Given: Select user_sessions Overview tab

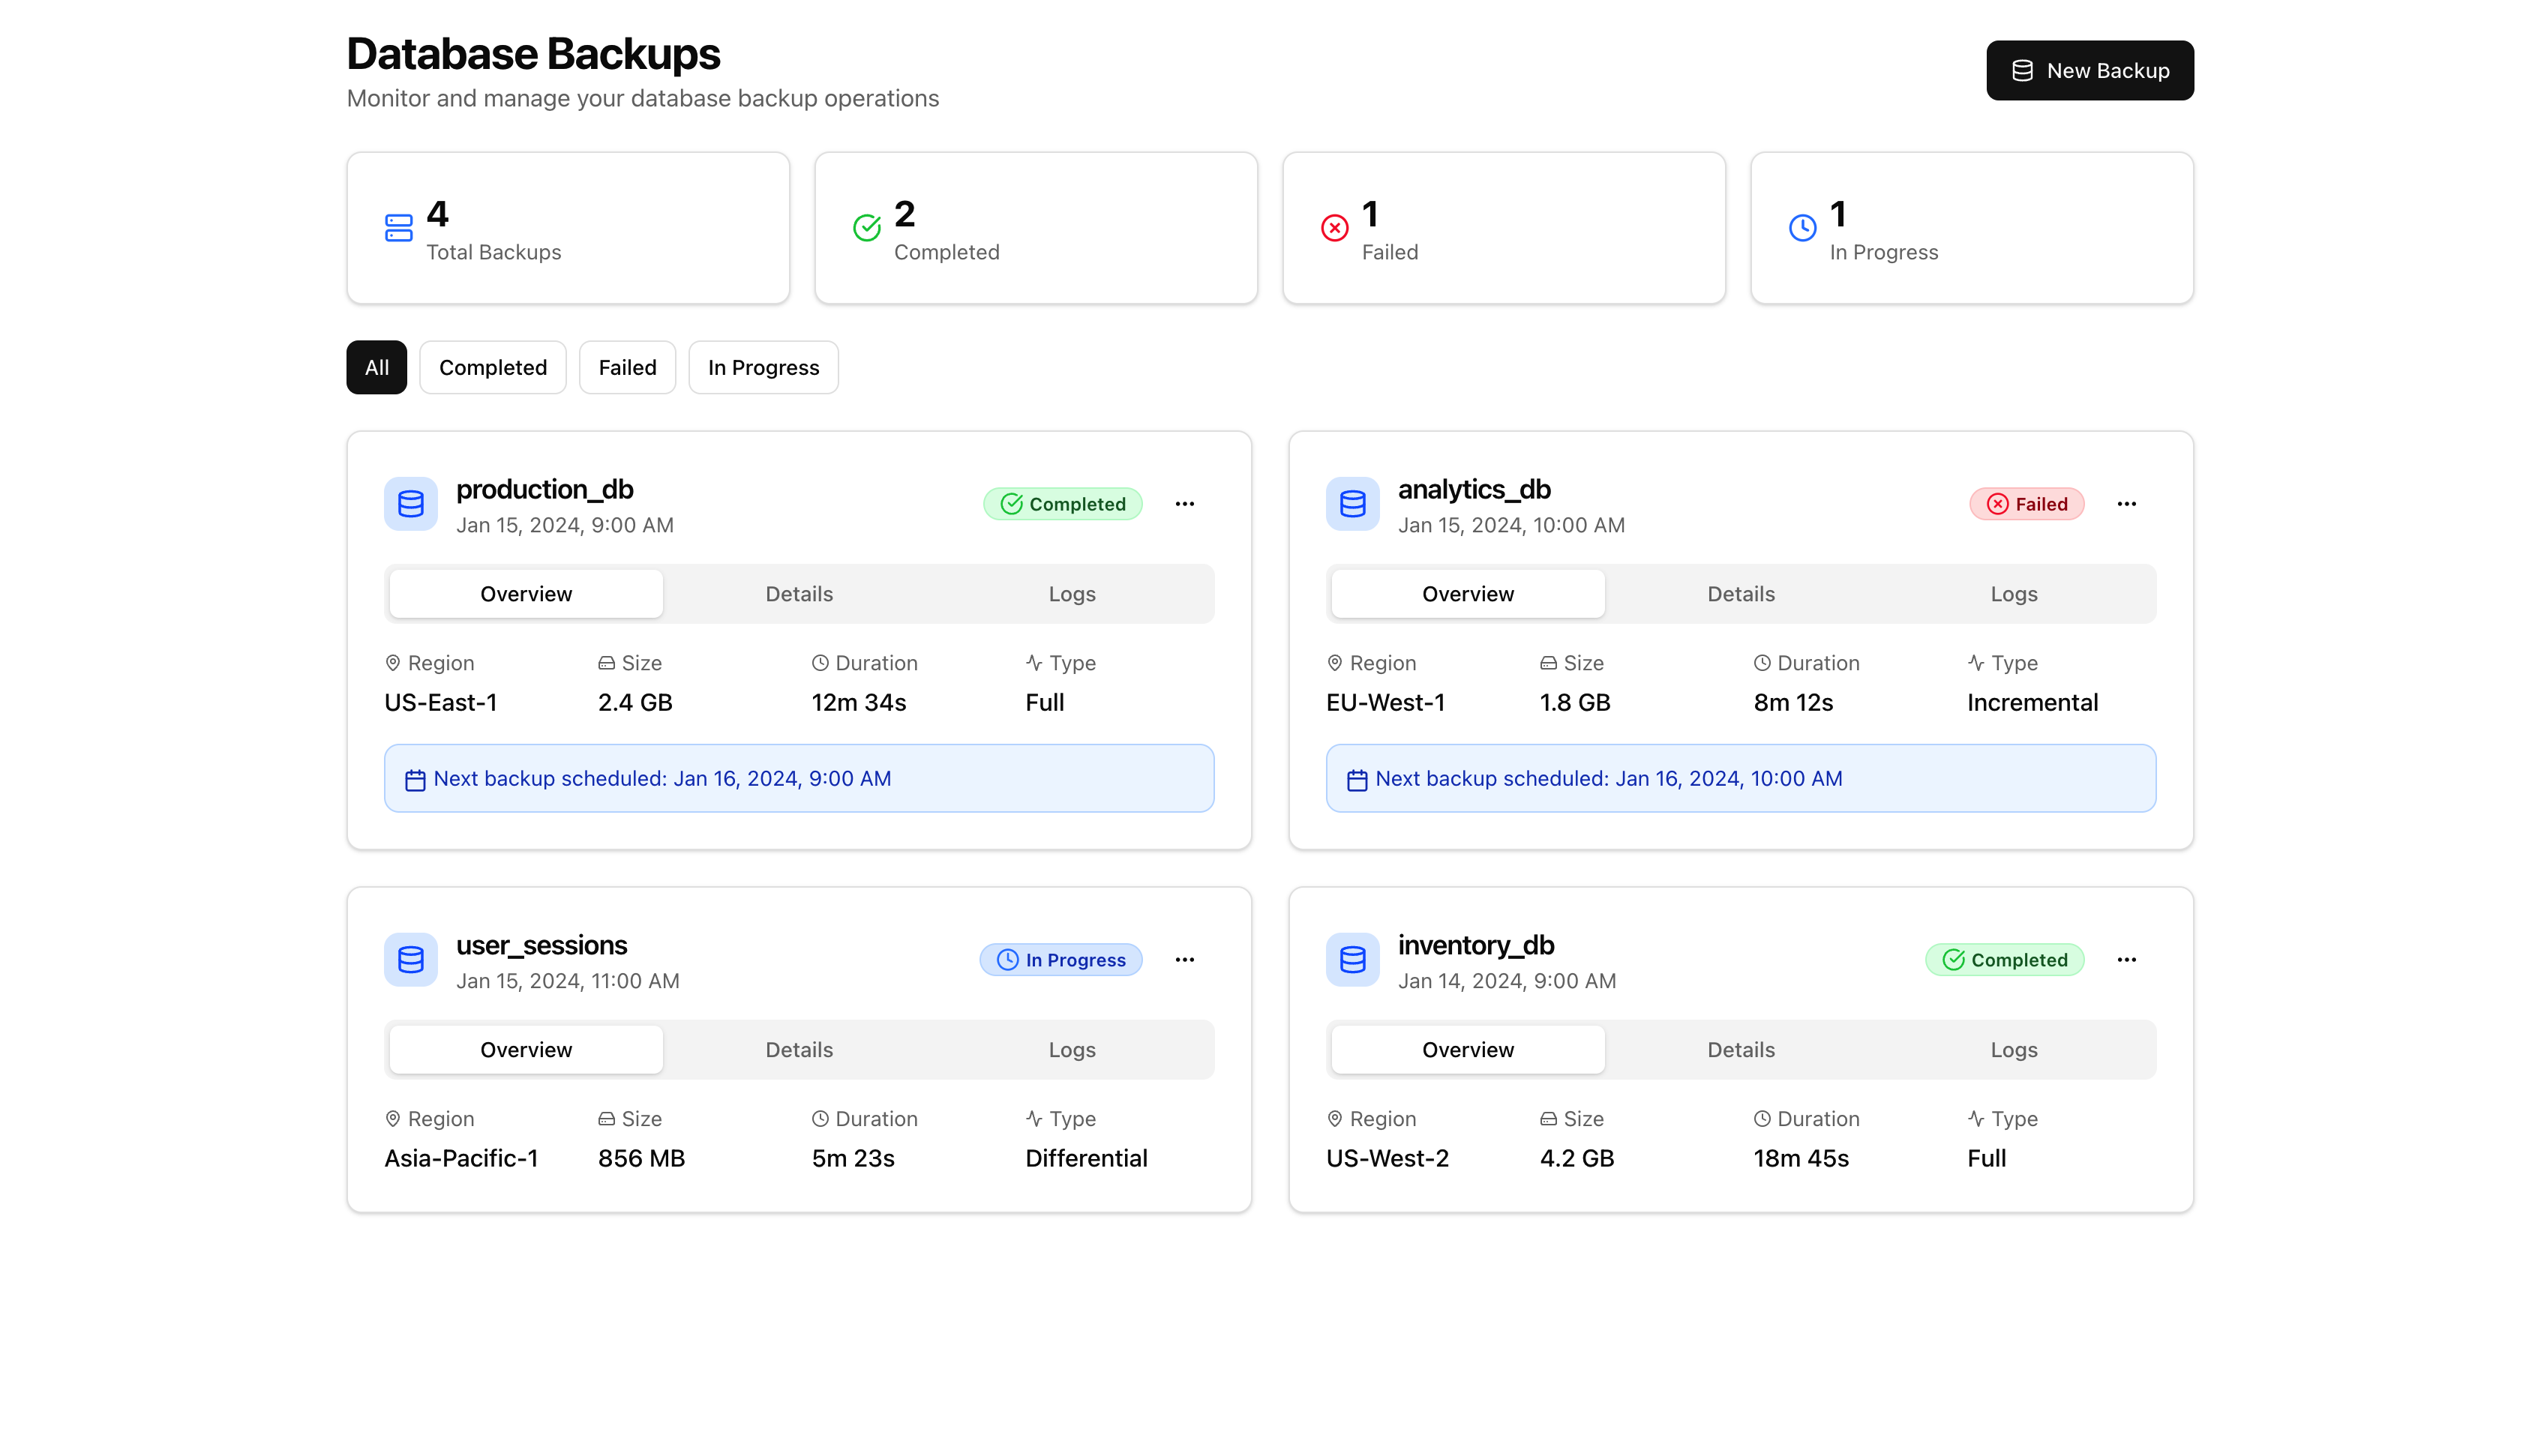Looking at the screenshot, I should click(x=526, y=1050).
